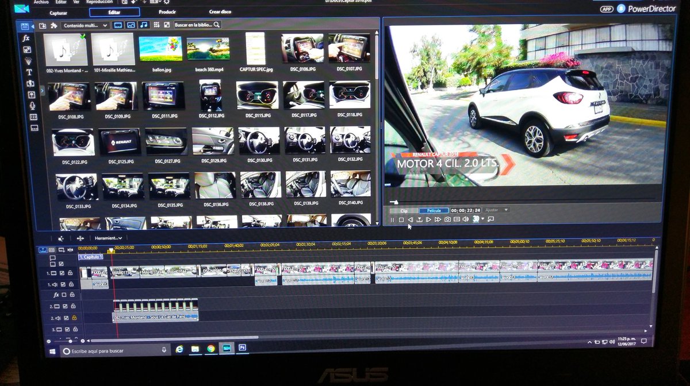Viewport: 690px width, 386px height.
Task: Open the PiP Objects Room
Action: pos(26,49)
